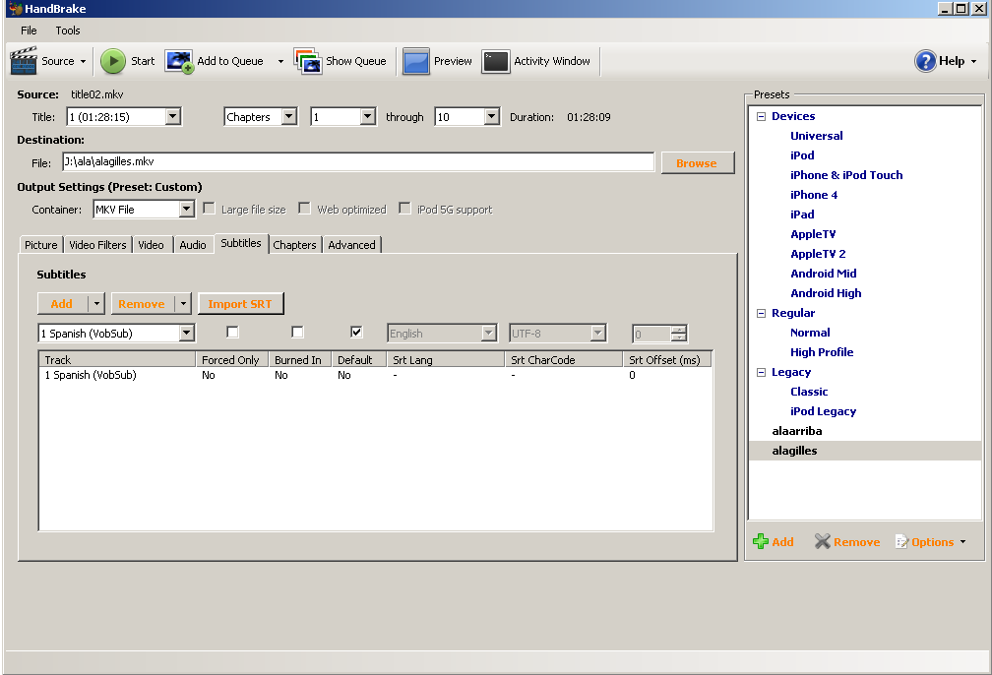Select the Normal preset

tap(810, 333)
